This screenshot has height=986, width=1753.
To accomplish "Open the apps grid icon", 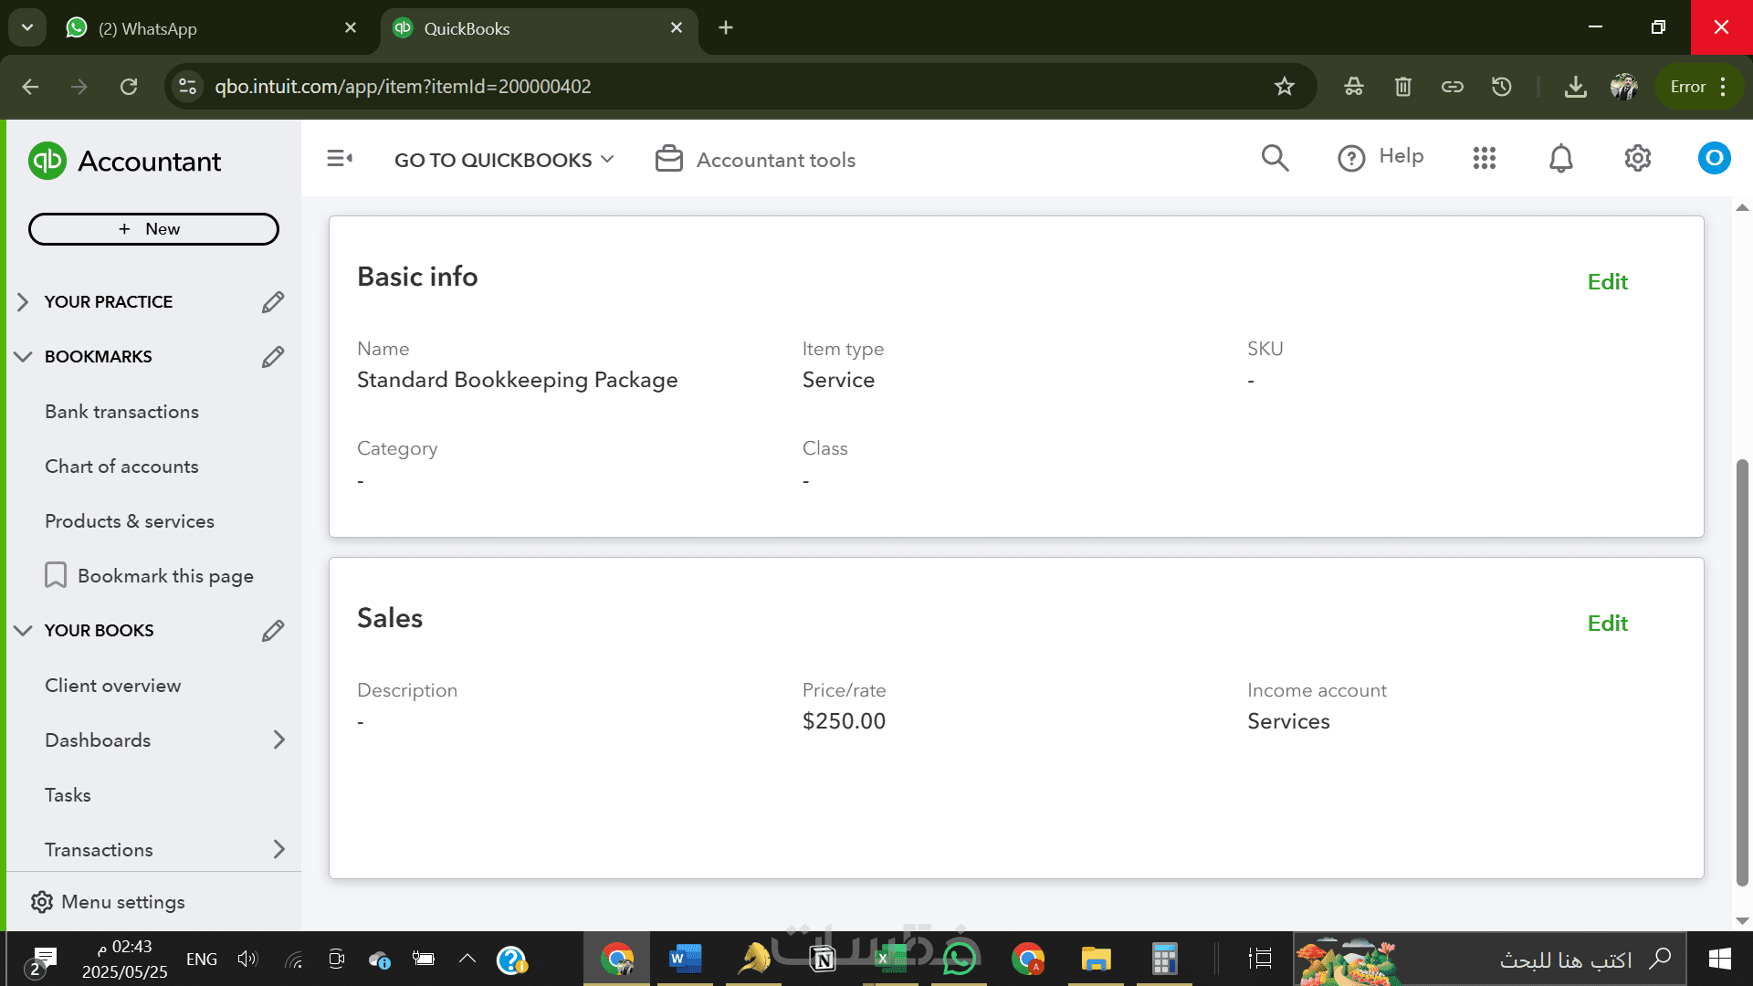I will click(1484, 159).
